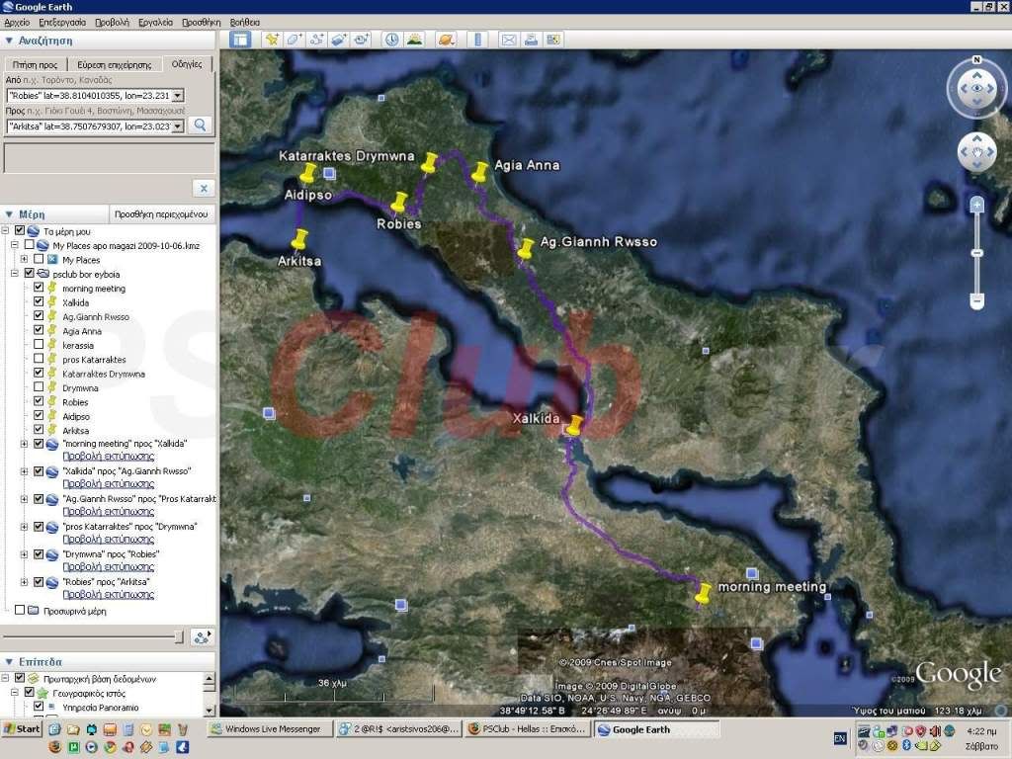Record a tour with the camera icon
Viewport: 1012px width, 759px height.
point(362,40)
